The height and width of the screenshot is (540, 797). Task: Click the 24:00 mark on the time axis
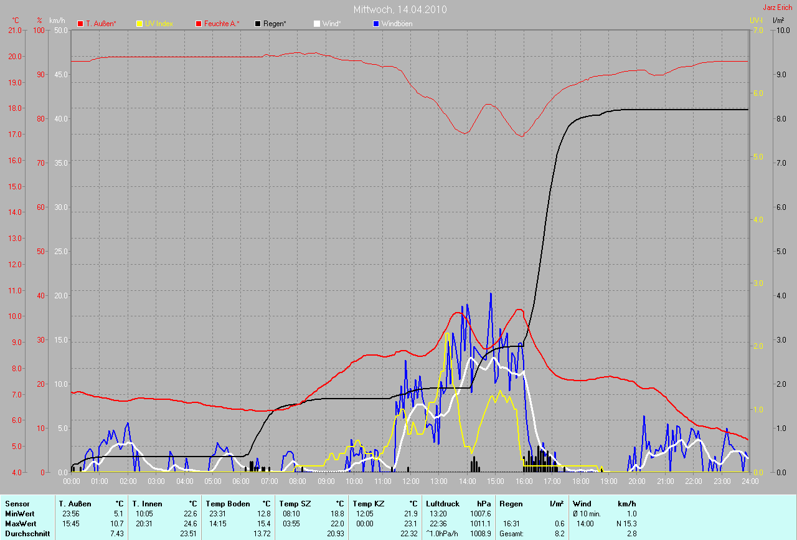click(x=749, y=481)
